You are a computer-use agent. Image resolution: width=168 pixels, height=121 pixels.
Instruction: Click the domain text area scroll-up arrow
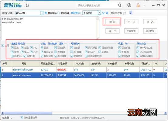click(98, 19)
